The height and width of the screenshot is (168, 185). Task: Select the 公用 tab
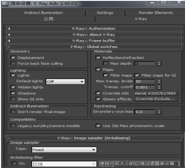pyautogui.click(x=48, y=19)
